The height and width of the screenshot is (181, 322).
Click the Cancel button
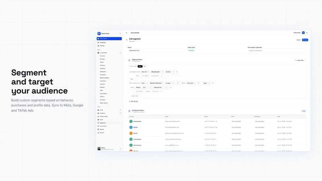coord(298,40)
